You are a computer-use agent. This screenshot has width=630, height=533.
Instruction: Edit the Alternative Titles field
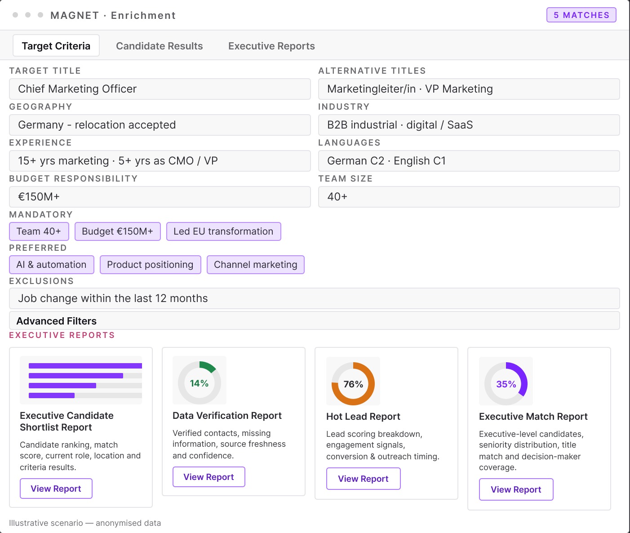coord(469,89)
